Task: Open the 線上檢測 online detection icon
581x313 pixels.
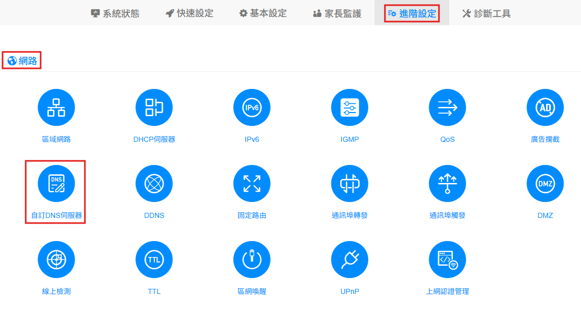Action: pos(56,260)
